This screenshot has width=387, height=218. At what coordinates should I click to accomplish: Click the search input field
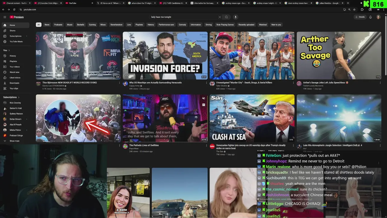click(x=184, y=17)
